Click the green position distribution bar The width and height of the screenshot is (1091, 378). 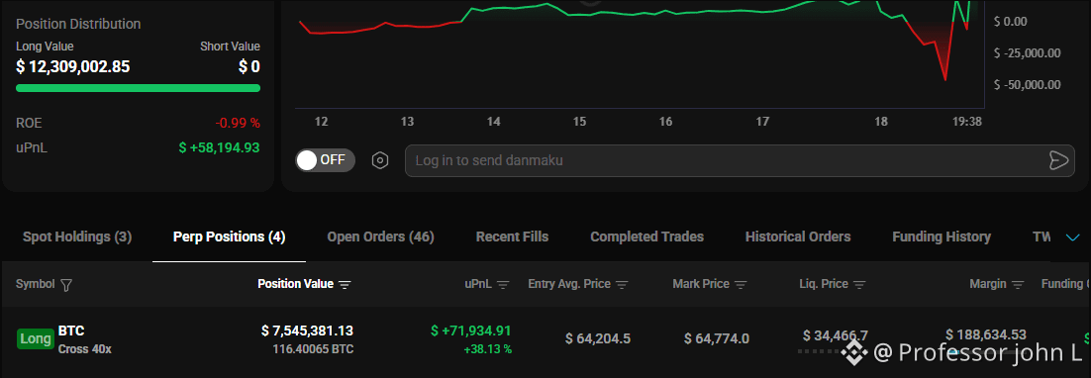138,88
